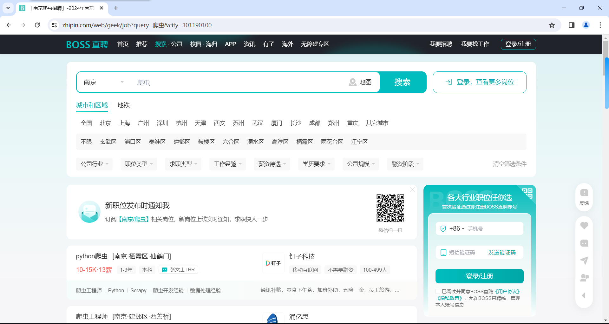
Task: Bookmark this page with star icon
Action: [552, 25]
